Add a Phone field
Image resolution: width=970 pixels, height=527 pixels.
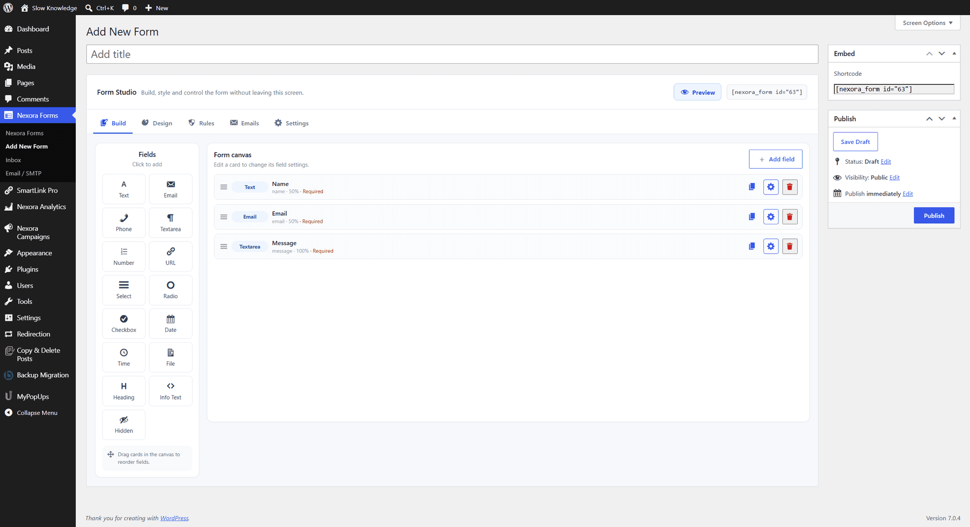124,223
